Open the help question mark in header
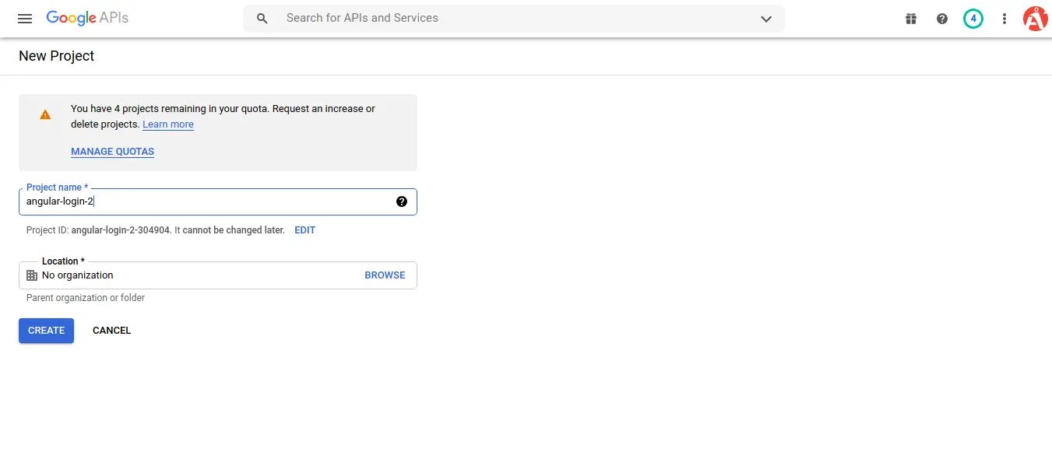 tap(942, 19)
